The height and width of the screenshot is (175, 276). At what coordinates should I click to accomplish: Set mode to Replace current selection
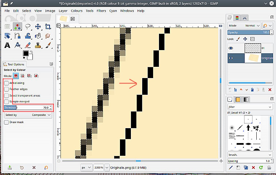coord(16,76)
